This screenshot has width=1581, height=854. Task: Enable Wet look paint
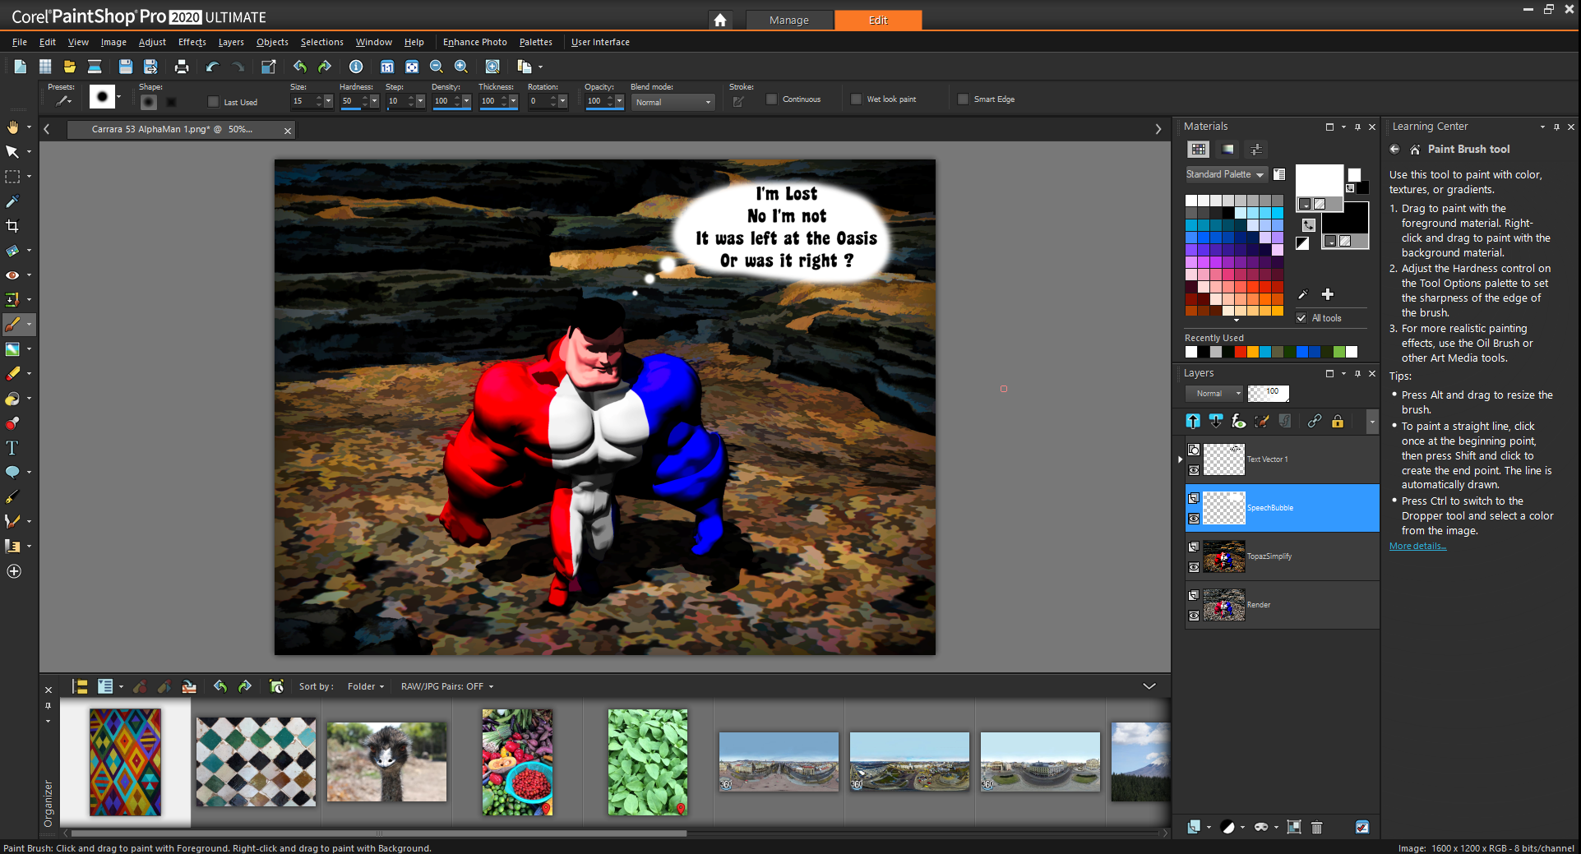(856, 99)
